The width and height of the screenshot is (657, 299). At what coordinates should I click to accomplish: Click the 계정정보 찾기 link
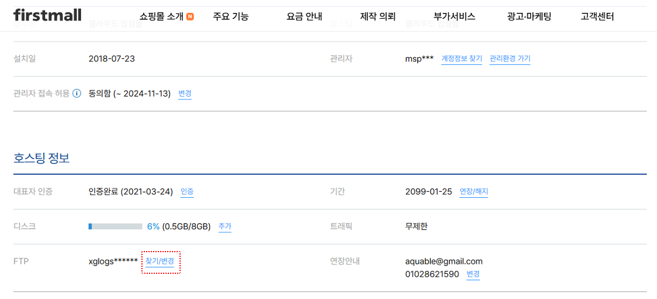462,59
